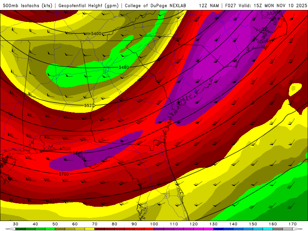The height and width of the screenshot is (231, 308).
Task: Click the legend value 110
Action: tap(174, 224)
